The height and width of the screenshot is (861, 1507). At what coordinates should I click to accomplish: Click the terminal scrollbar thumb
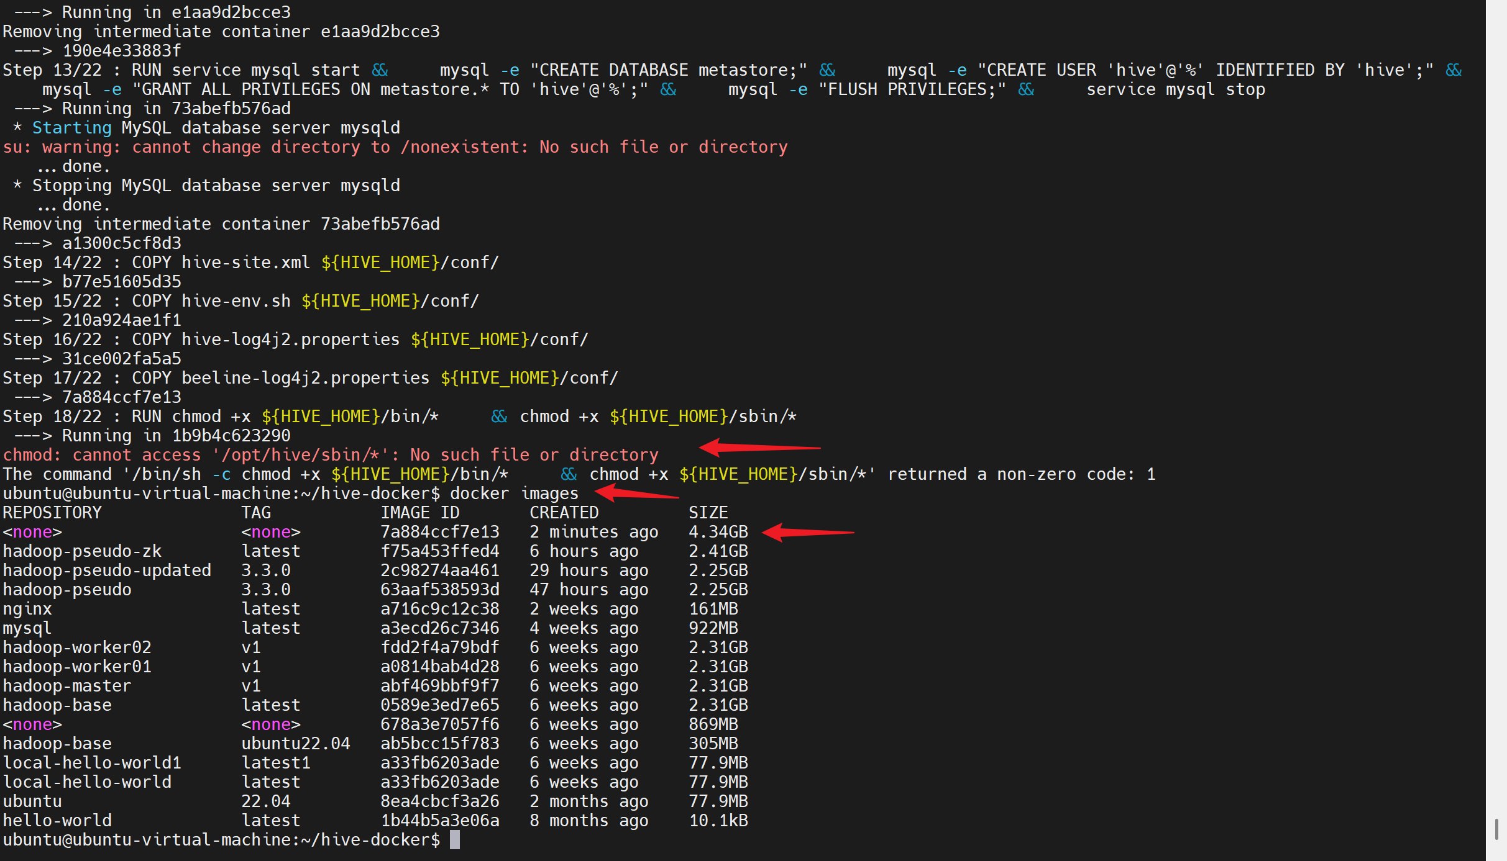(x=1496, y=828)
